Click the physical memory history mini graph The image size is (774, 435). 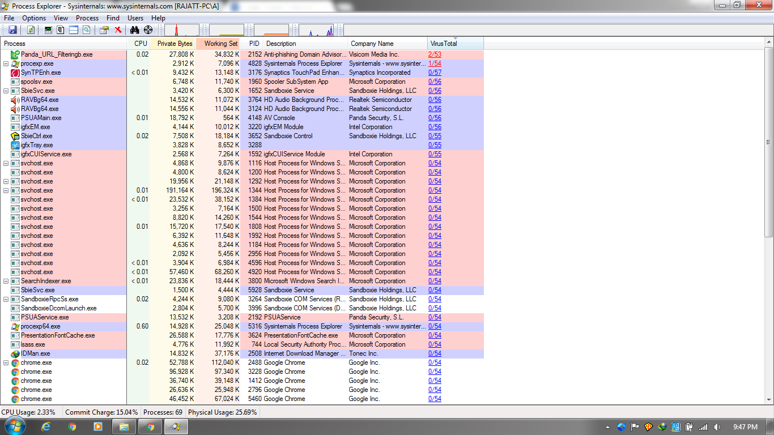[271, 30]
